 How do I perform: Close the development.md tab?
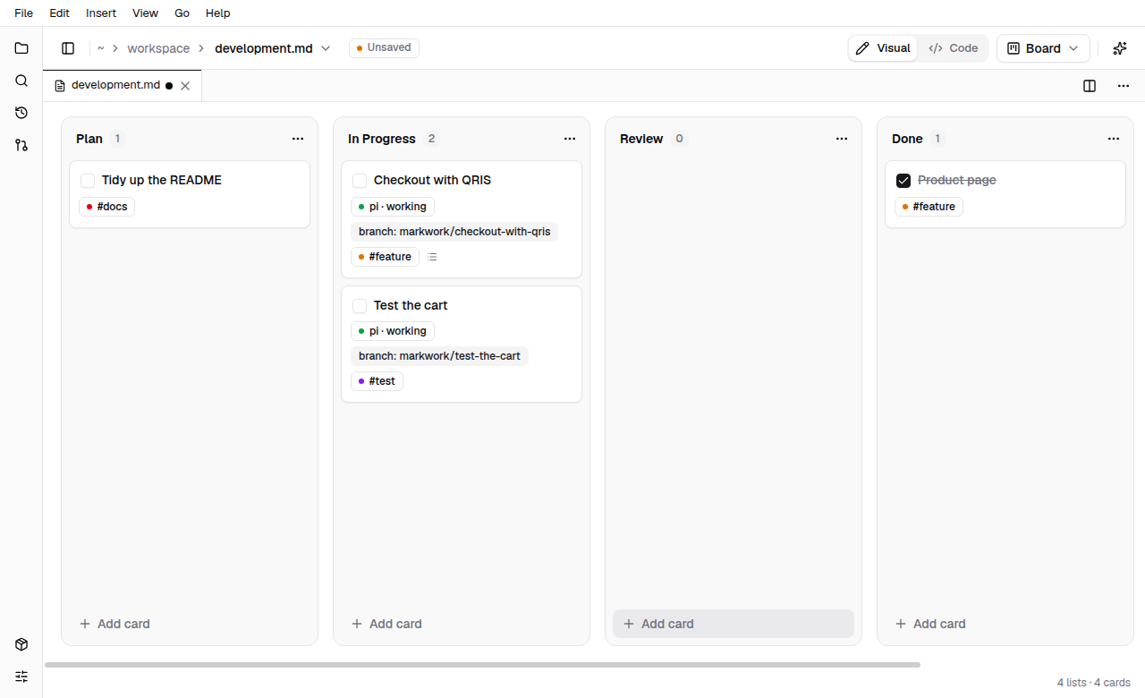185,86
